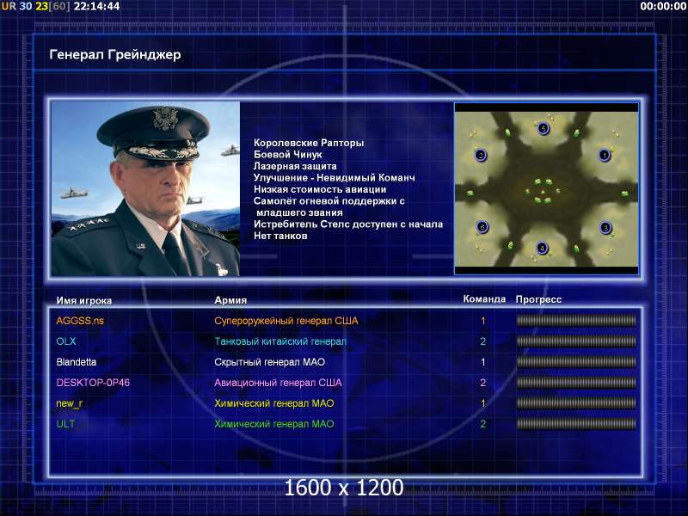Click the 'Команда' column header
The height and width of the screenshot is (516, 688).
click(484, 299)
